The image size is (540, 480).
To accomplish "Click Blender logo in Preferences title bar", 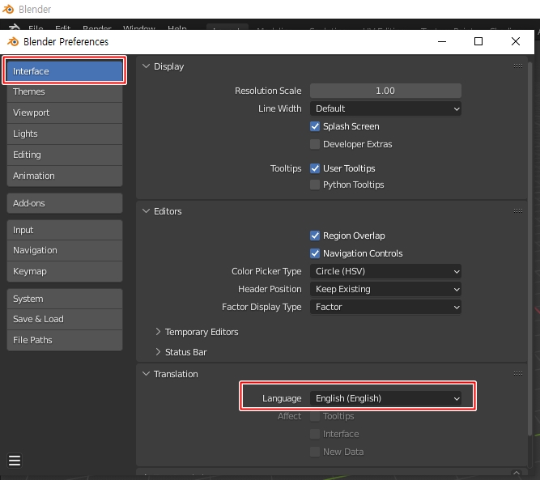I will tap(13, 41).
